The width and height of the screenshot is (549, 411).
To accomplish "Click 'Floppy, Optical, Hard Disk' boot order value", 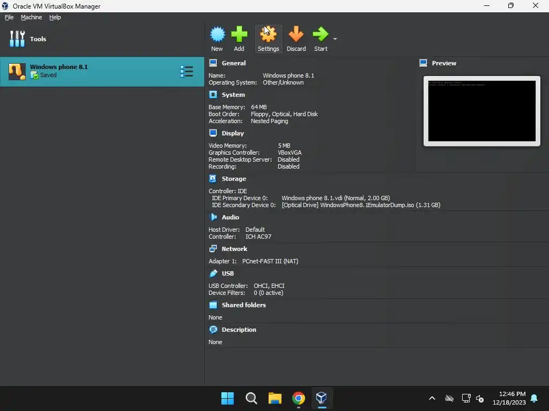I will coord(284,114).
